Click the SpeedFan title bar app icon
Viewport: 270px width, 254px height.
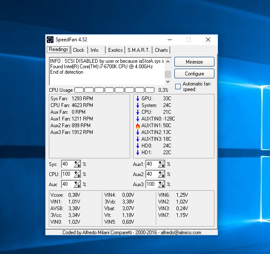tap(51, 40)
